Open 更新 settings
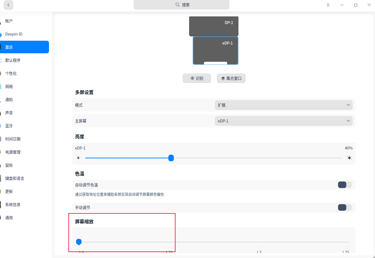This screenshot has width=375, height=258. coord(24,192)
